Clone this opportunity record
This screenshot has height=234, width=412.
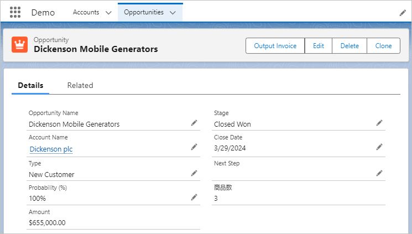click(x=383, y=46)
